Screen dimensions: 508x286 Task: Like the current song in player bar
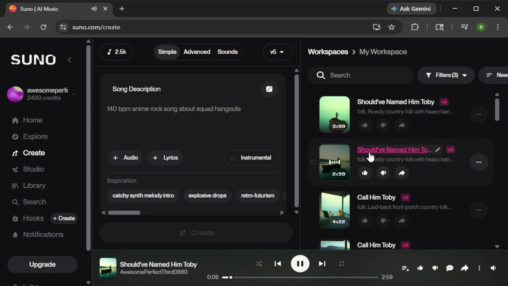[x=420, y=268]
